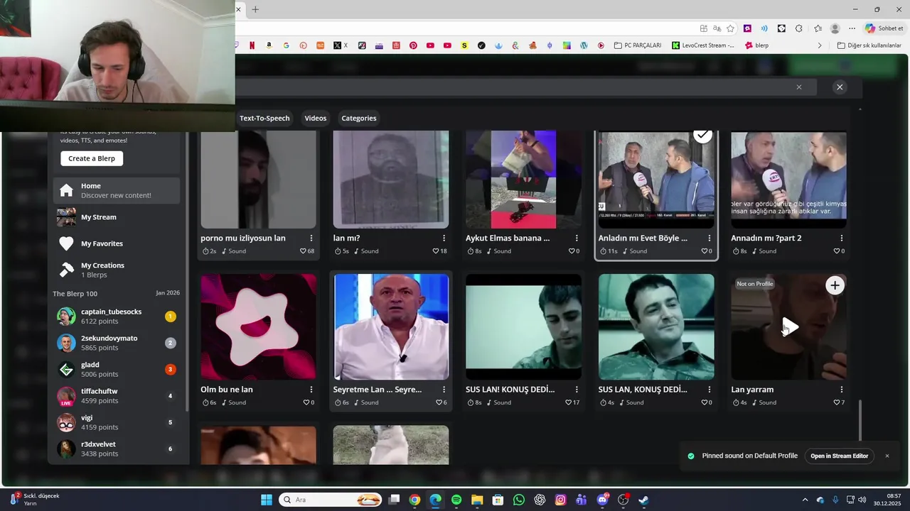Viewport: 910px width, 511px height.
Task: Switch to Text-To-Speech tab
Action: click(264, 118)
